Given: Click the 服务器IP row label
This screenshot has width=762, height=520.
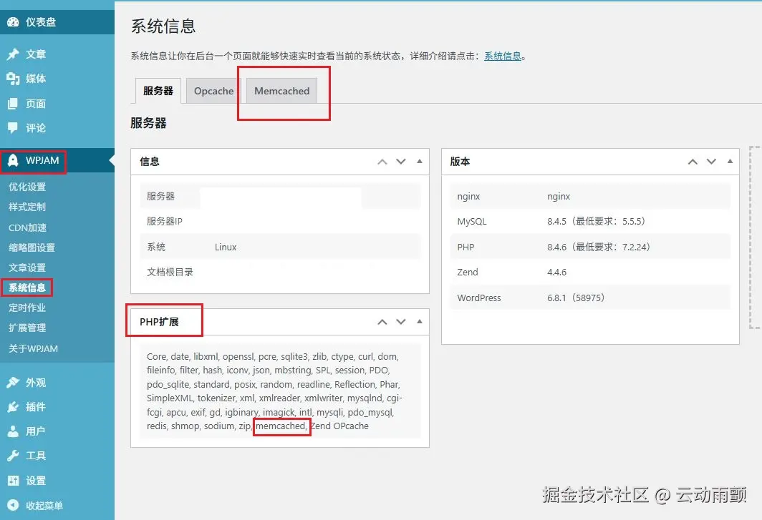Looking at the screenshot, I should (x=165, y=222).
